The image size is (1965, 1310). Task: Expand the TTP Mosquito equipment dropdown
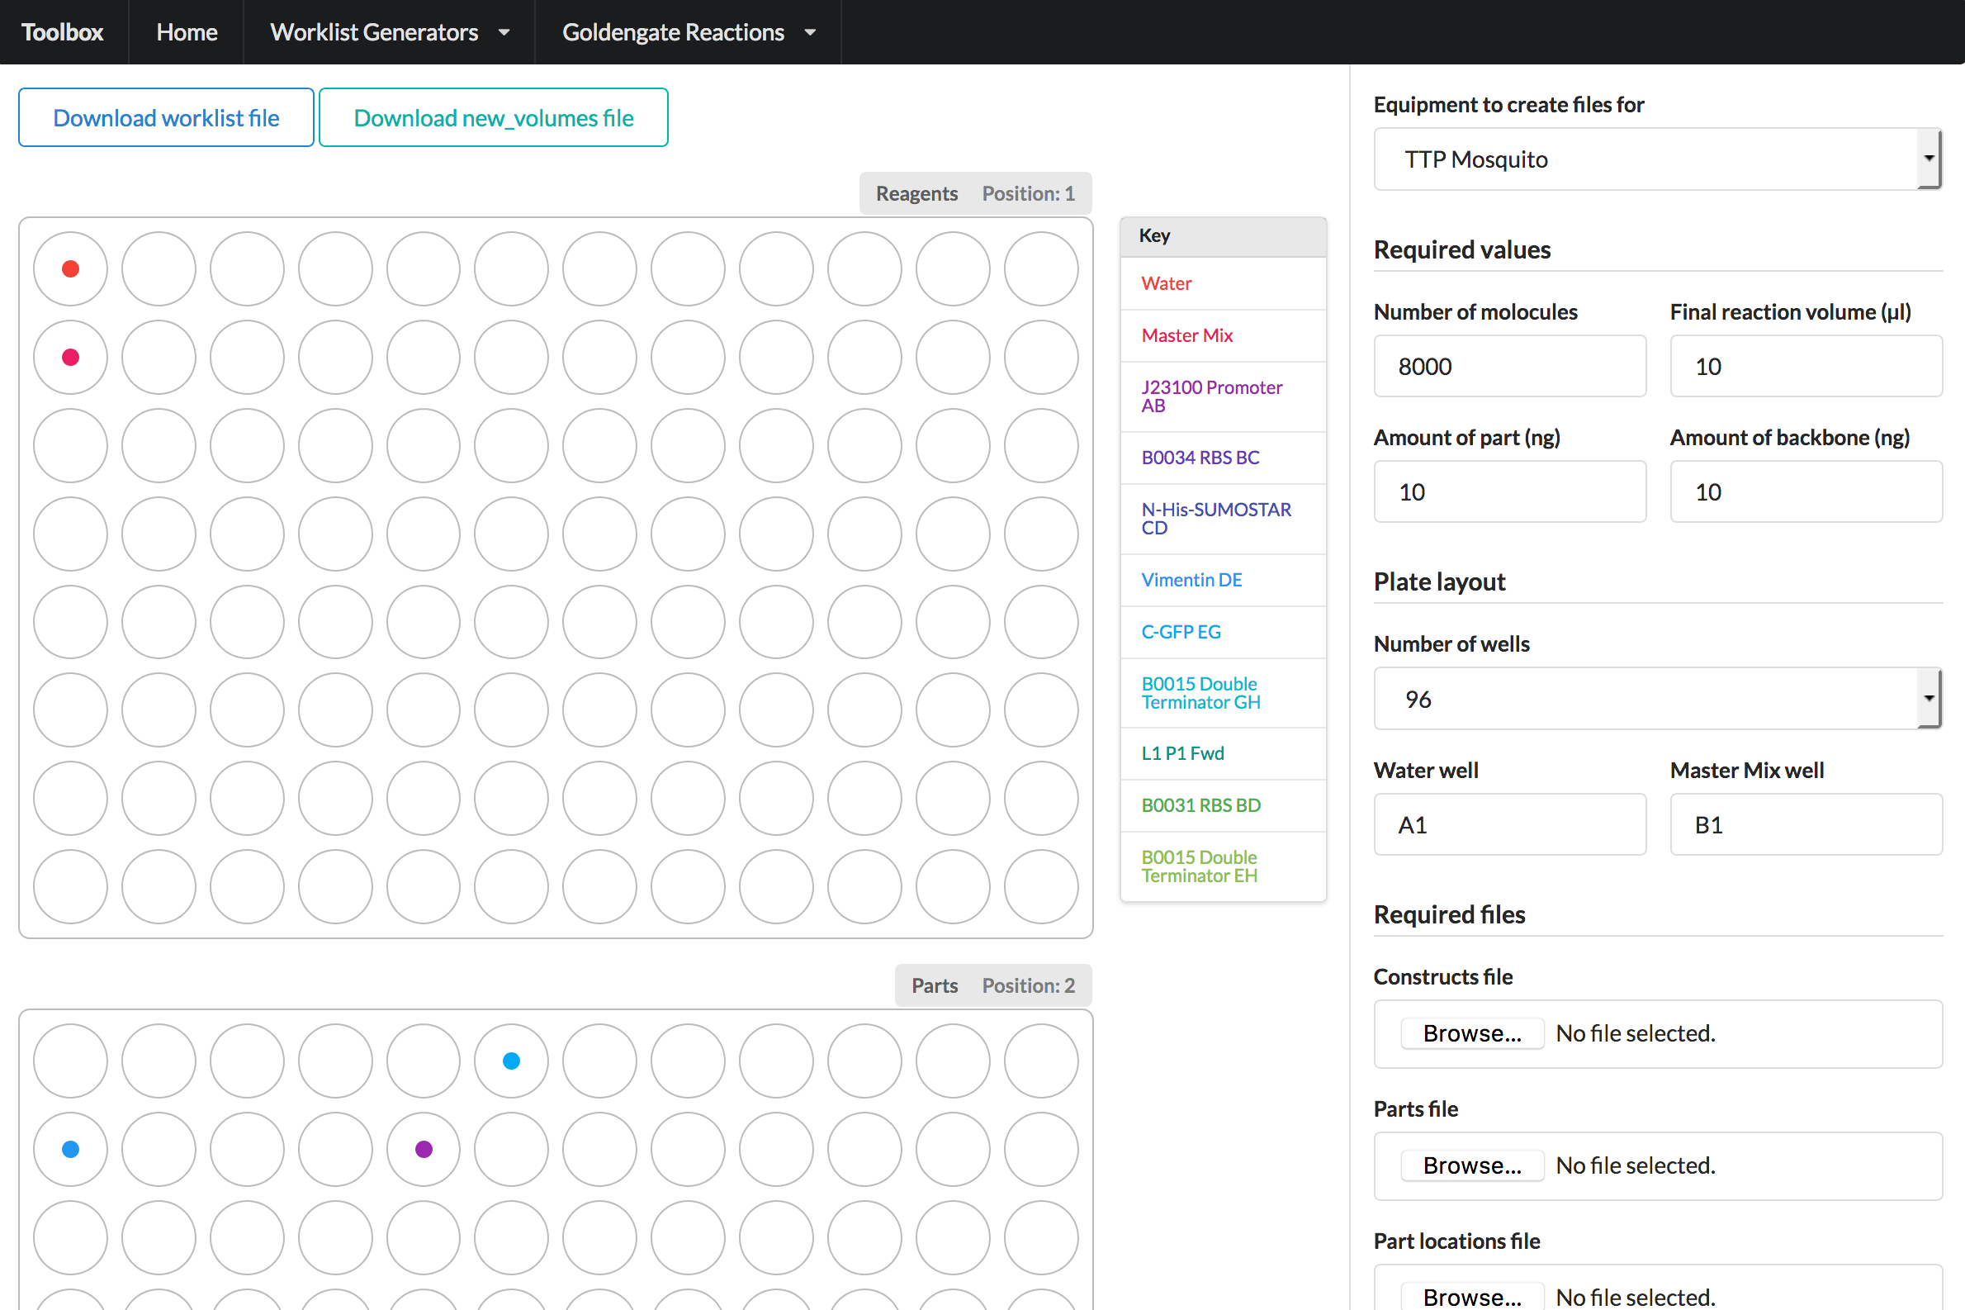tap(1657, 159)
